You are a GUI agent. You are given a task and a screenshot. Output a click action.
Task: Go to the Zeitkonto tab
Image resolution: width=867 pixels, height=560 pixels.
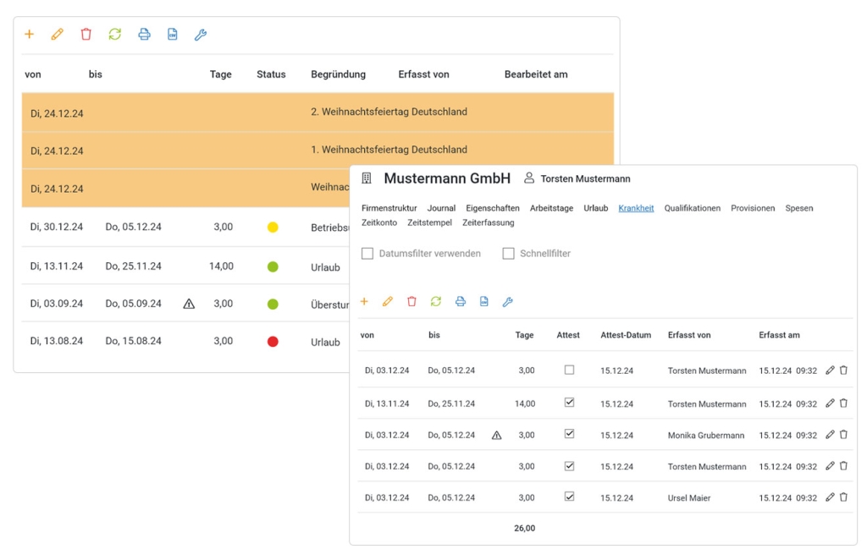(x=379, y=222)
